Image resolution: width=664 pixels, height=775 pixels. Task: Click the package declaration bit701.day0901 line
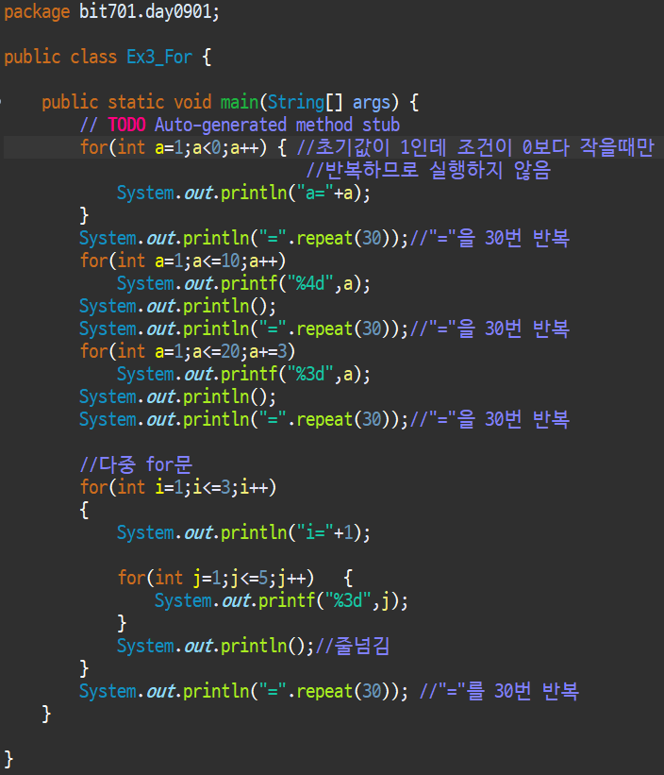point(111,11)
